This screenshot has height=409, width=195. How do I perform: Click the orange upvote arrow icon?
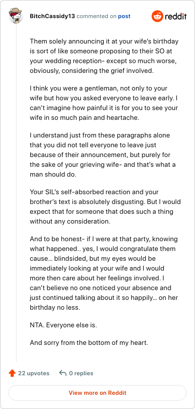coord(12,373)
